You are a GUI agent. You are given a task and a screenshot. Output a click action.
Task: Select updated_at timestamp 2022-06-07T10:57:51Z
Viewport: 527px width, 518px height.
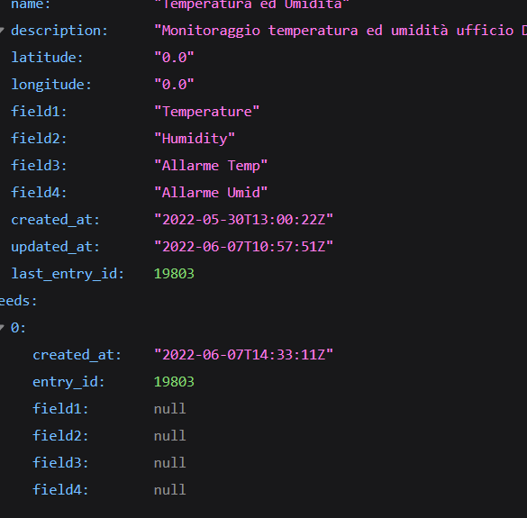tap(243, 247)
